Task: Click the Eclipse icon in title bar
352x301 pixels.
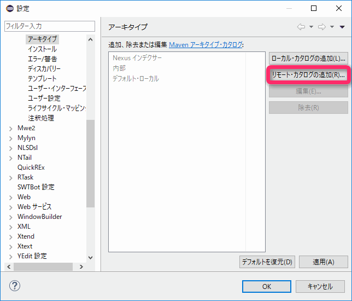Action: tap(10, 9)
